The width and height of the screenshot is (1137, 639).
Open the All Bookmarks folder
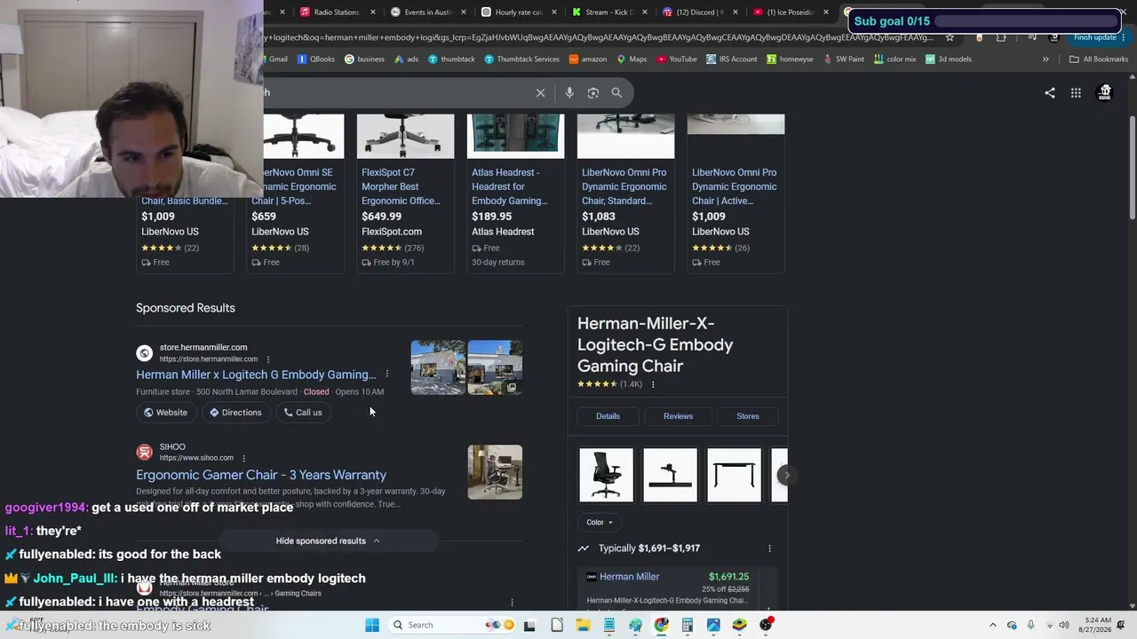click(1099, 59)
